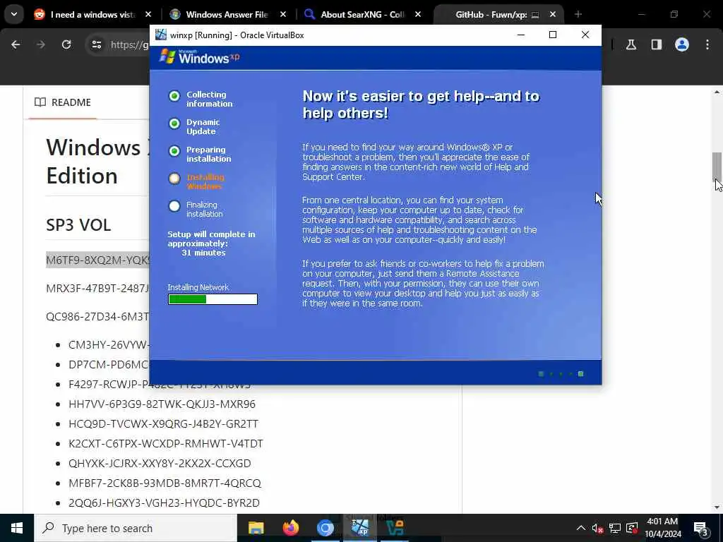Go back in Chrome browser
Image resolution: width=723 pixels, height=542 pixels.
pos(16,44)
